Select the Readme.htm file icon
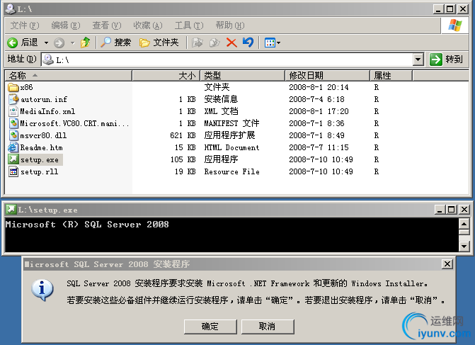 13,147
